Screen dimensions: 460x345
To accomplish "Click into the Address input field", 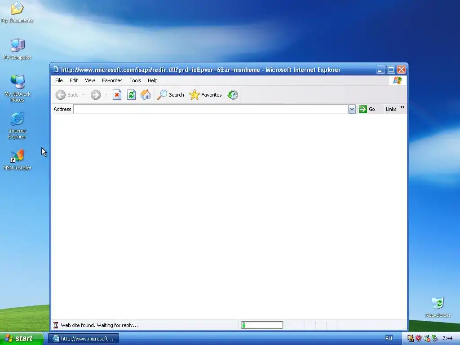I will [x=211, y=109].
